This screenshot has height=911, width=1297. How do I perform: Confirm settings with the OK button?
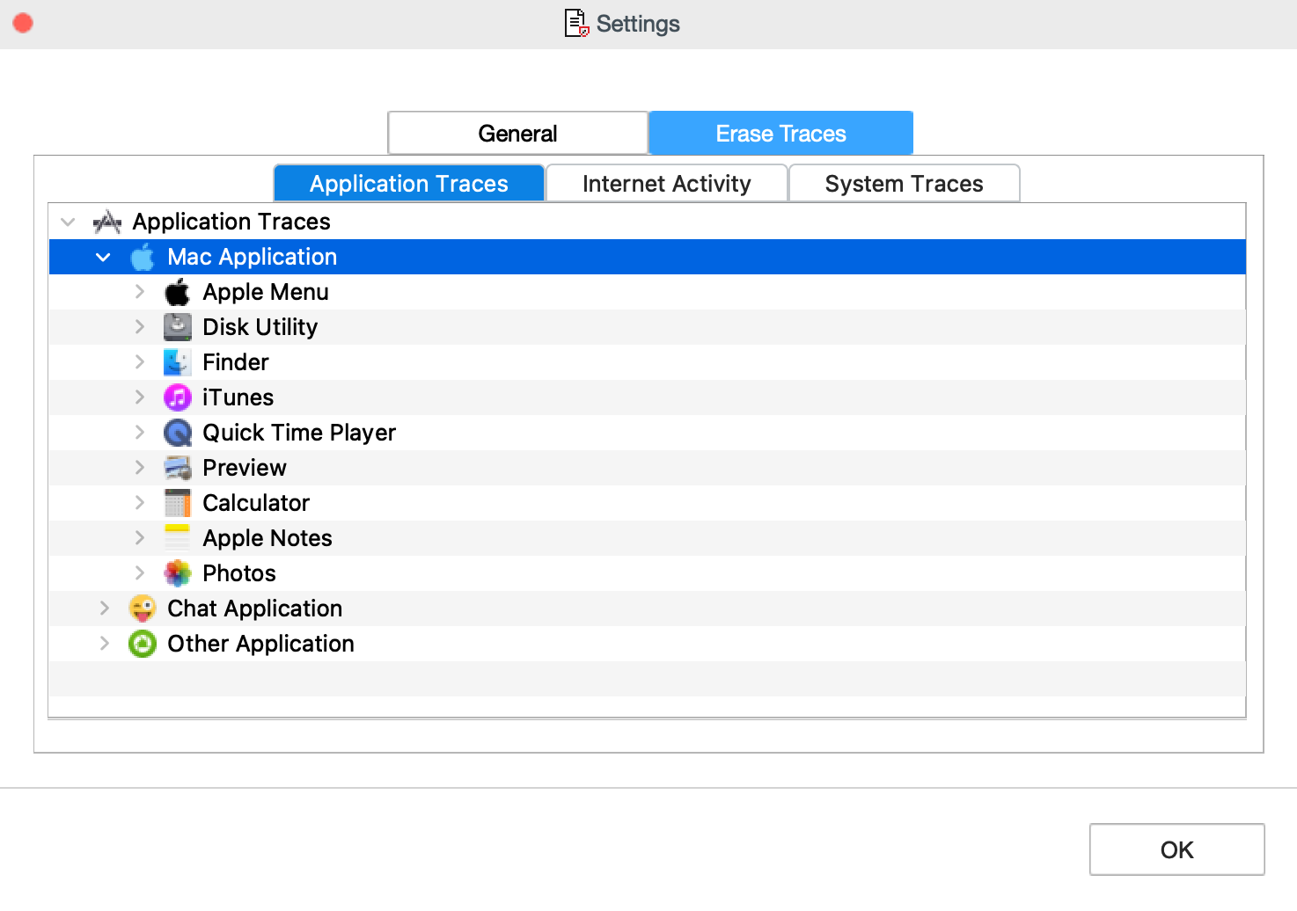tap(1176, 849)
